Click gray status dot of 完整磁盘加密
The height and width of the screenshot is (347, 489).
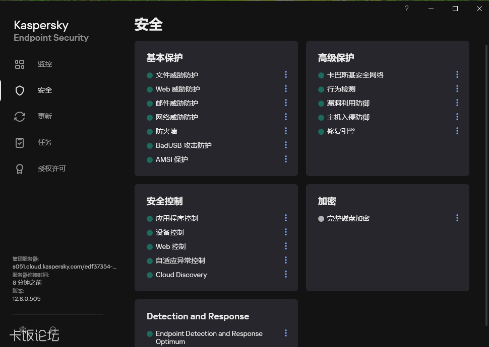(321, 219)
